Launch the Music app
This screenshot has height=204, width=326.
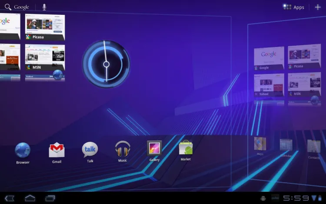point(123,149)
